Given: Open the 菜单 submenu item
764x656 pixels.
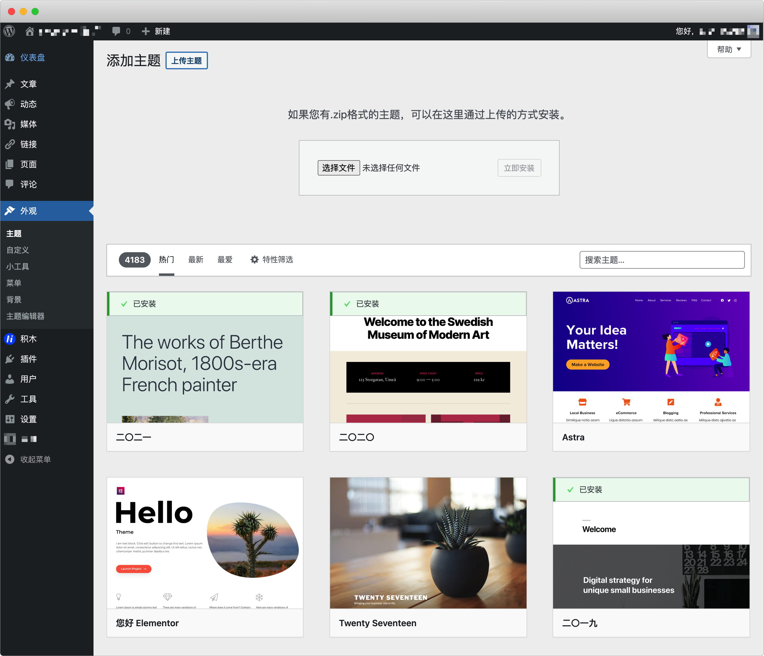Looking at the screenshot, I should click(14, 283).
